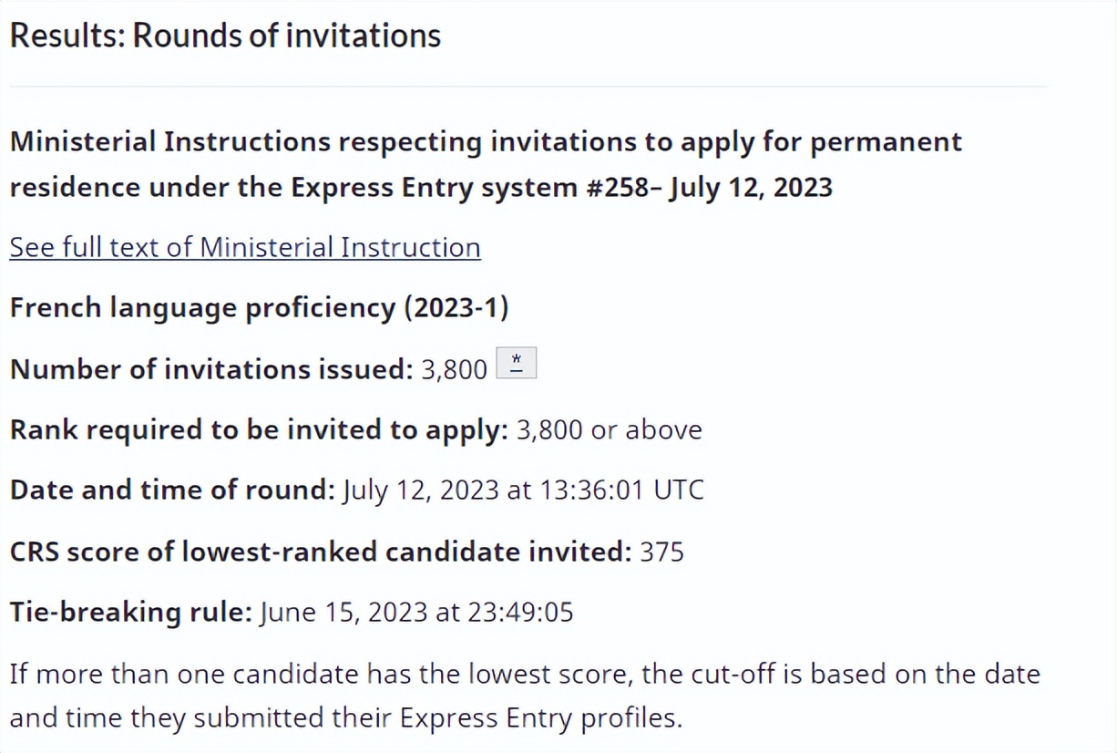Click the Ministerial Instructions #258 bold title
The height and width of the screenshot is (753, 1117).
point(486,164)
